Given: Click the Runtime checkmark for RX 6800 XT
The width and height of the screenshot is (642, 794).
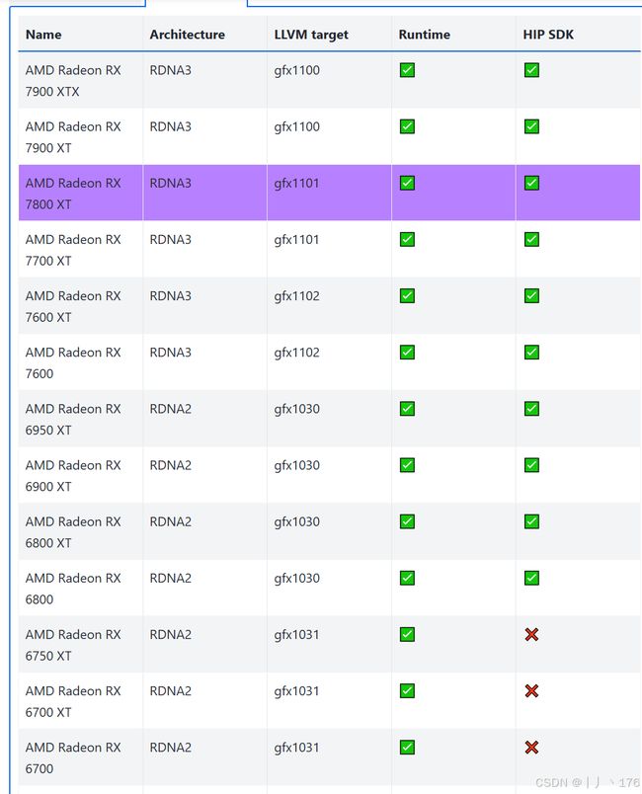Looking at the screenshot, I should [407, 521].
